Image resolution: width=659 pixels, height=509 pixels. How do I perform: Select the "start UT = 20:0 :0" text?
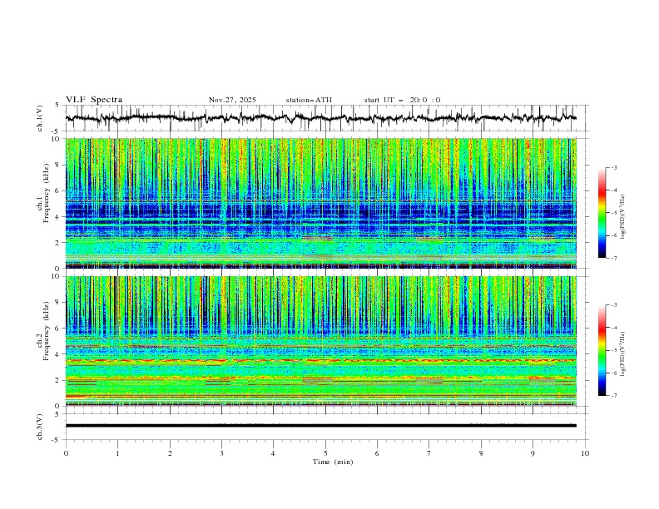click(402, 100)
